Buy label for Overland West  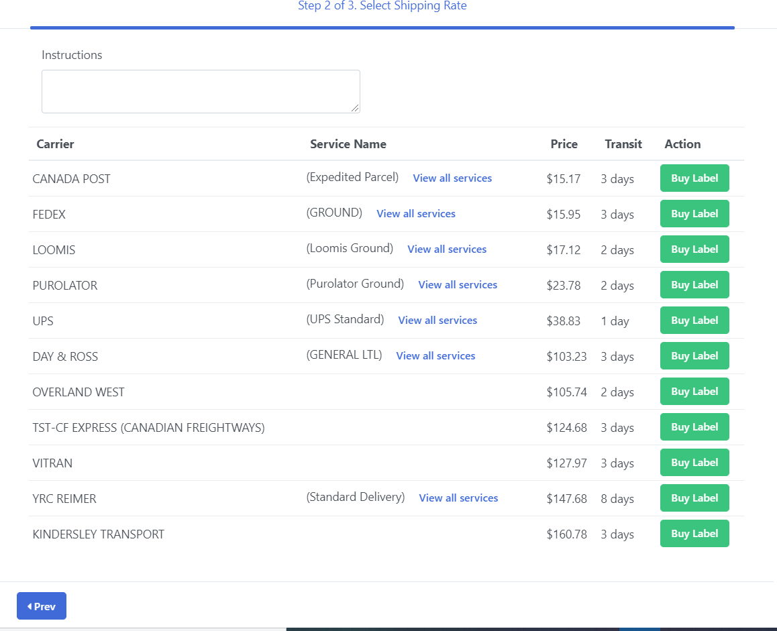point(694,392)
